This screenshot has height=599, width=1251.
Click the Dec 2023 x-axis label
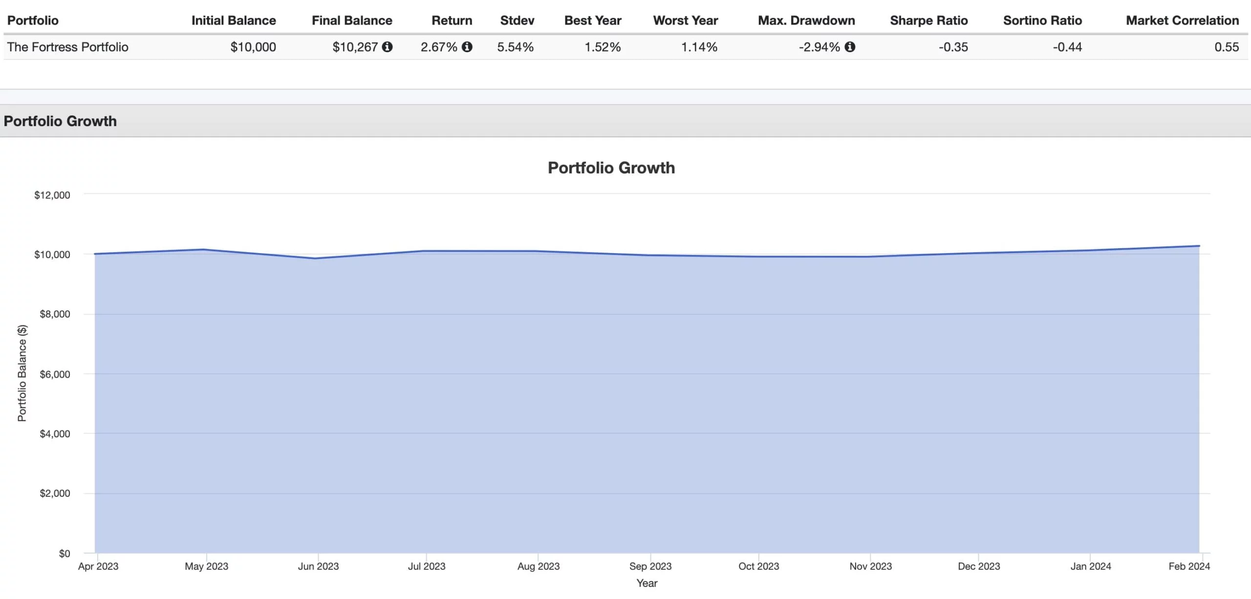coord(979,566)
